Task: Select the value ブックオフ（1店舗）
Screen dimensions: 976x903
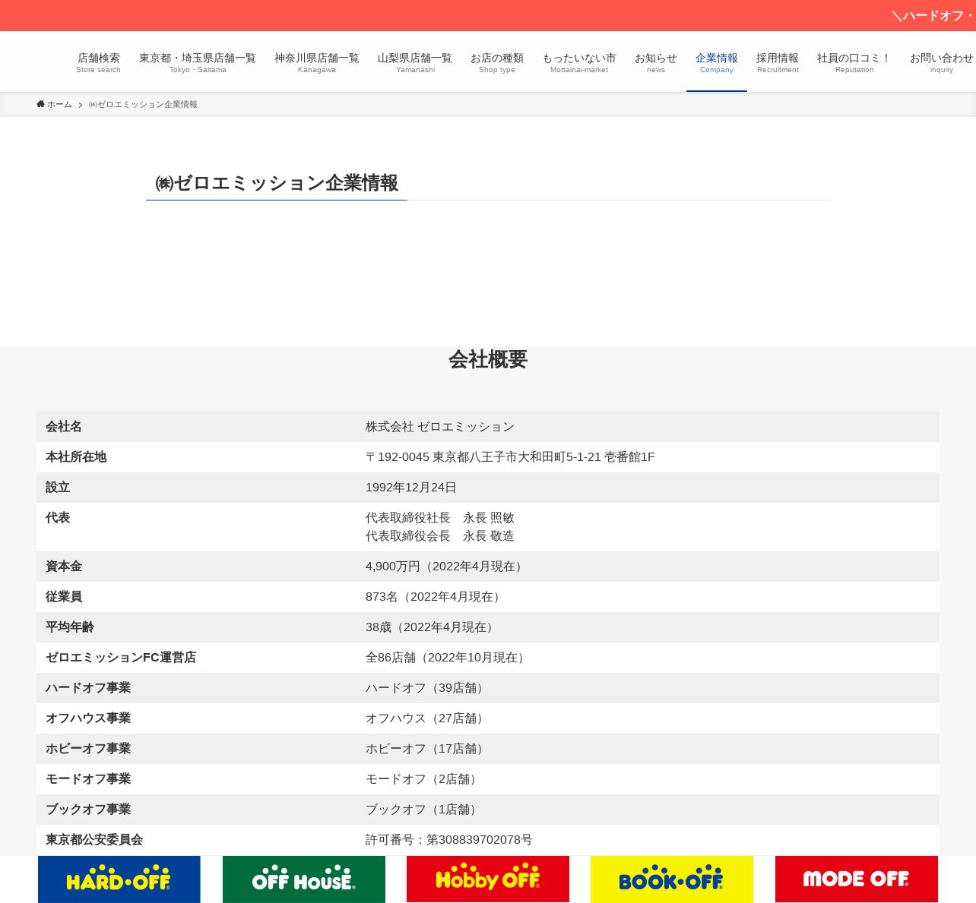Action: tap(423, 810)
